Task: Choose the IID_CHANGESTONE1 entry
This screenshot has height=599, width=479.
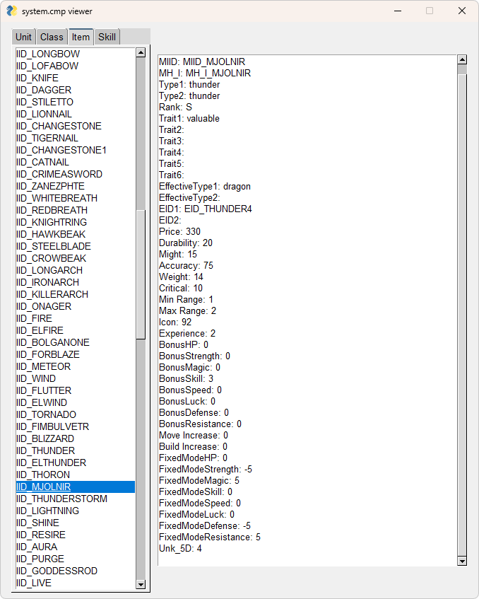Action: (61, 150)
